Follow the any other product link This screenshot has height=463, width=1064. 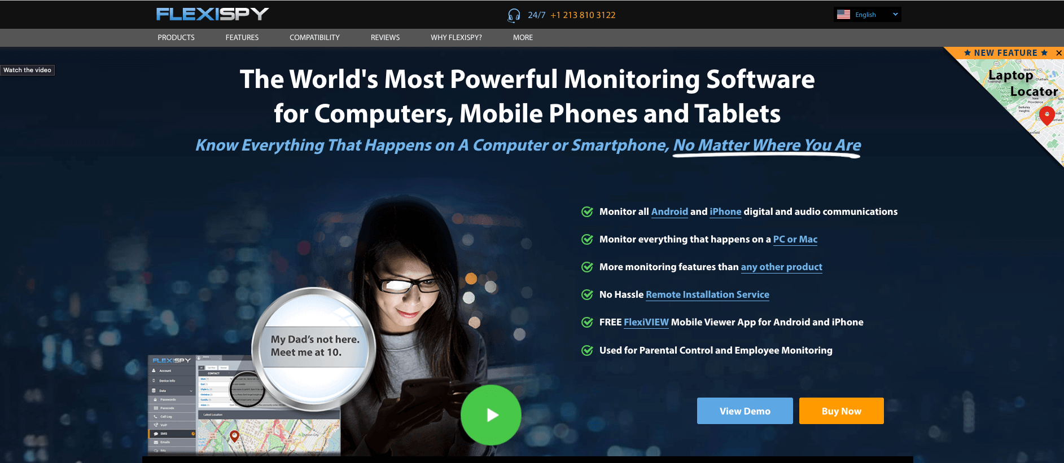[781, 267]
